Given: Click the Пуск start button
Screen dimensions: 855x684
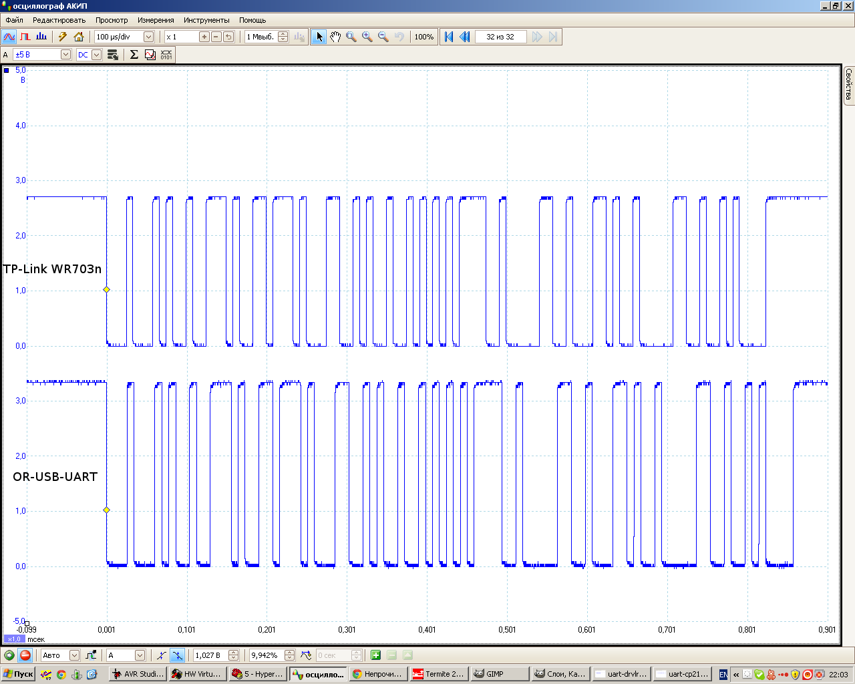Looking at the screenshot, I should (x=18, y=674).
